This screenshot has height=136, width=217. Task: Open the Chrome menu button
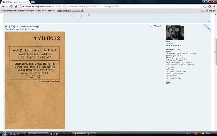(x=214, y=7)
